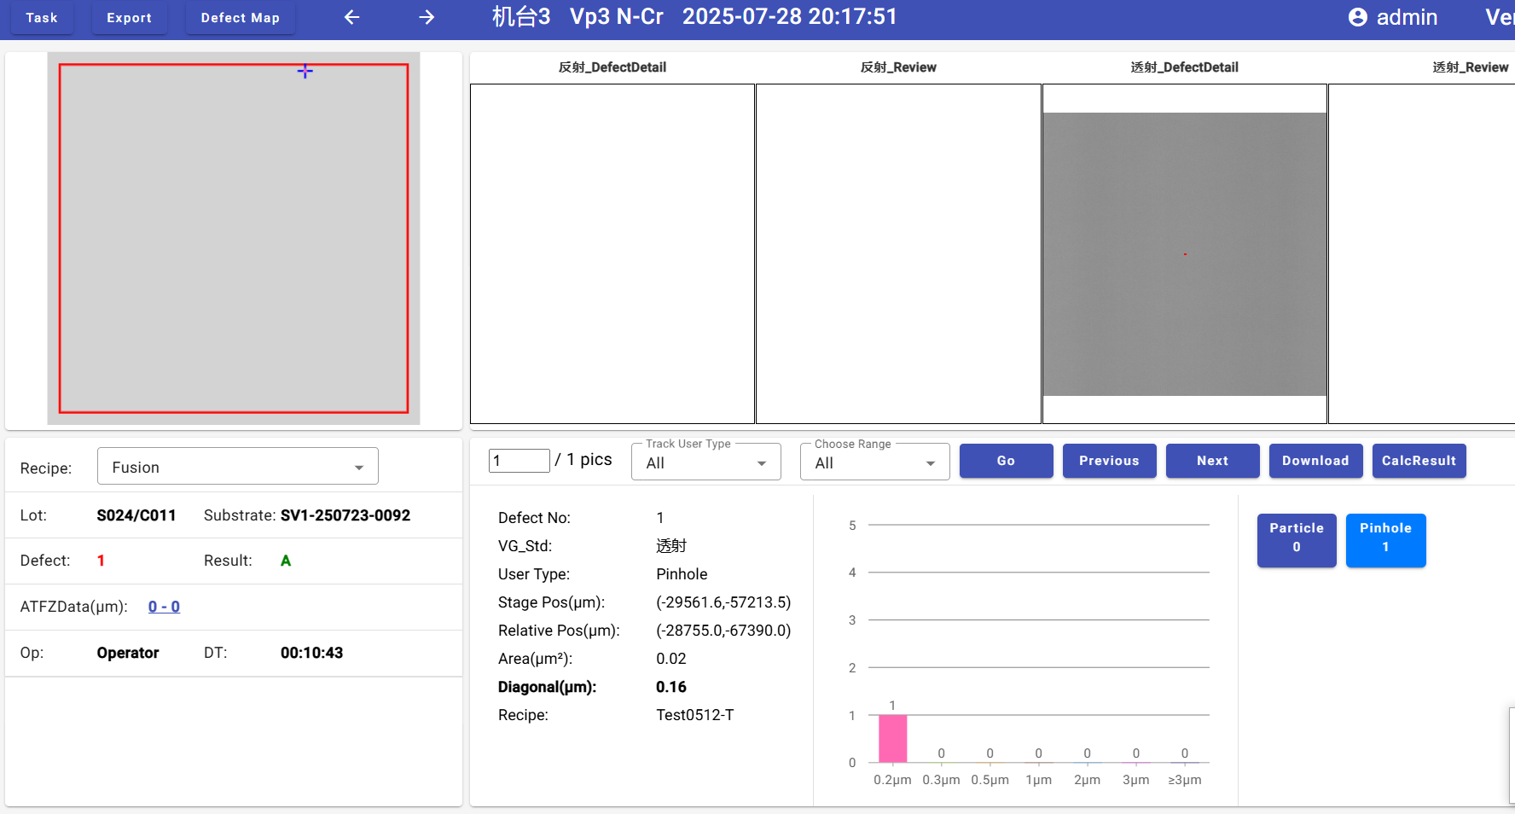1515x814 pixels.
Task: Open the Export menu
Action: 129,18
